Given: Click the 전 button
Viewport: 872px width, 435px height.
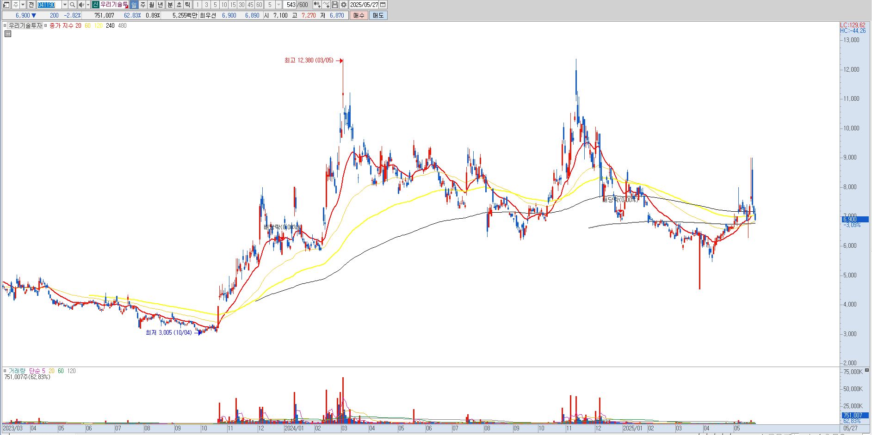Looking at the screenshot, I should coord(31,5).
